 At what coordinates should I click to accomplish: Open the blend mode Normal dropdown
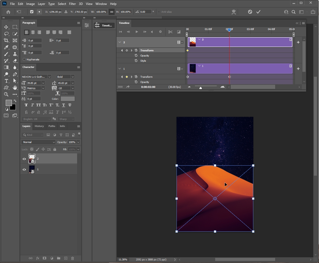pyautogui.click(x=38, y=142)
